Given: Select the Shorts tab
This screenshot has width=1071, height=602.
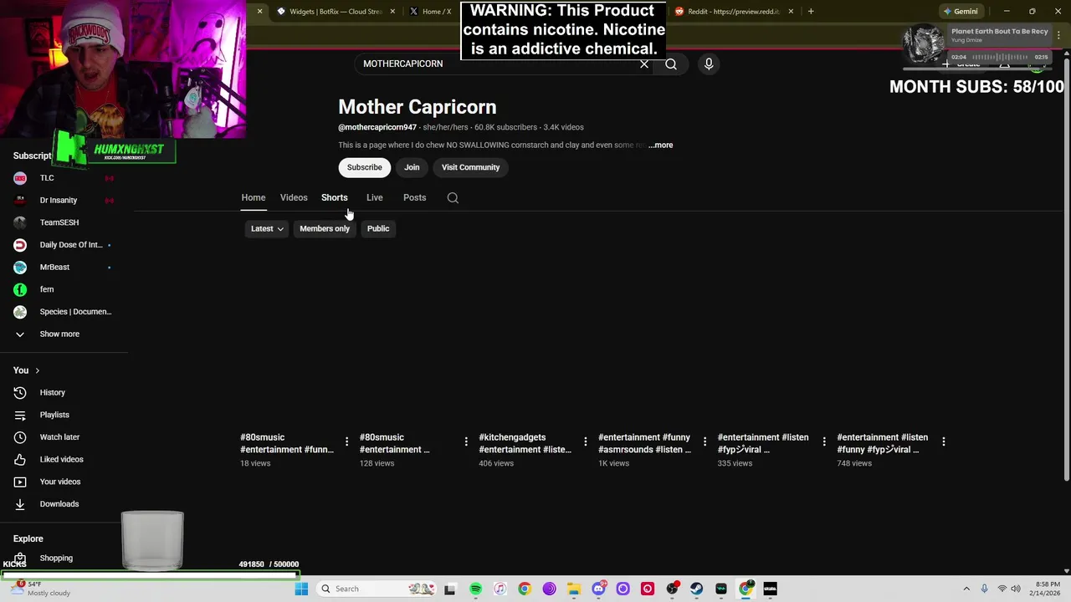Looking at the screenshot, I should (335, 198).
